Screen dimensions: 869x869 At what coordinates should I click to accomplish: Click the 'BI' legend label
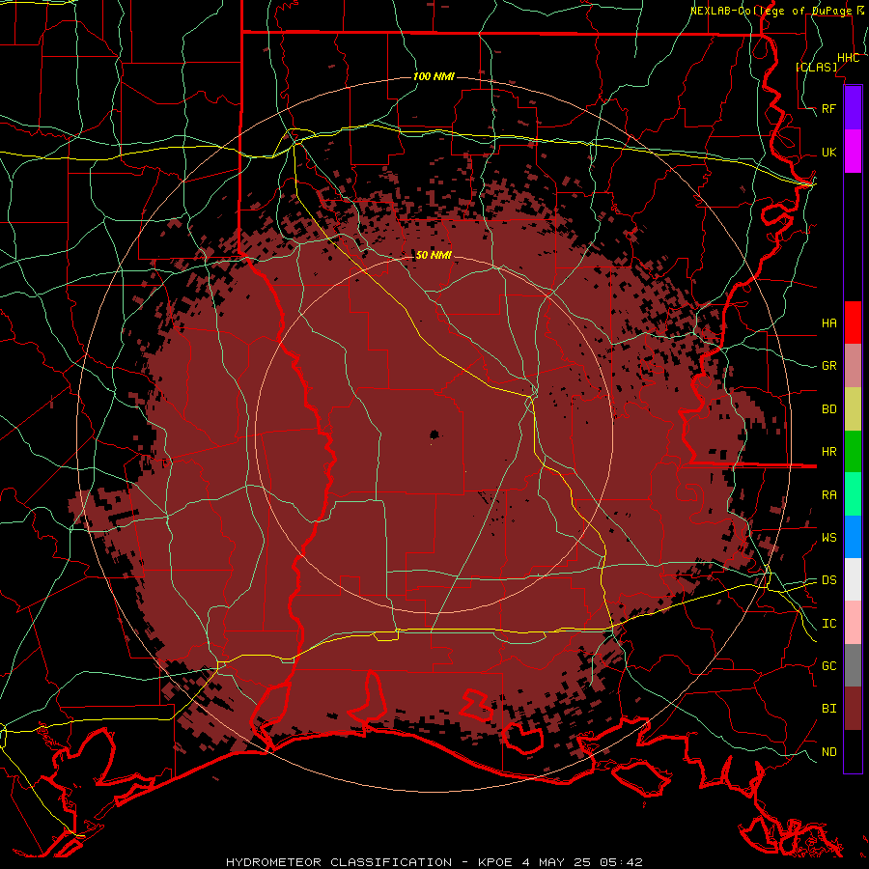coord(828,709)
